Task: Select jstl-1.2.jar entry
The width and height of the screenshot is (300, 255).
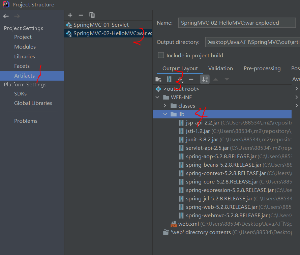Action: 222,131
